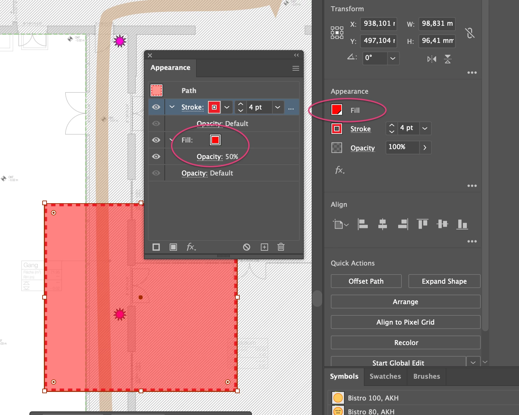
Task: Click the Fill color swatch in Appearance panel
Action: (x=215, y=140)
